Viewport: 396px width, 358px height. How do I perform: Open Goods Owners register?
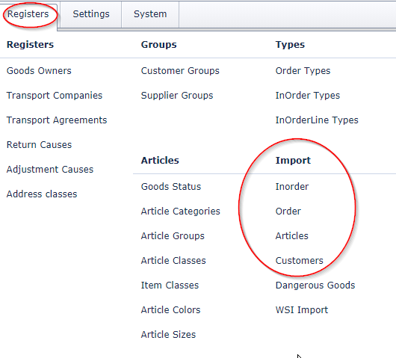pyautogui.click(x=39, y=71)
